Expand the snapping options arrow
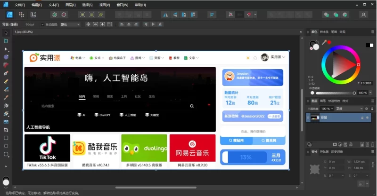377x196 pixels. point(255,15)
